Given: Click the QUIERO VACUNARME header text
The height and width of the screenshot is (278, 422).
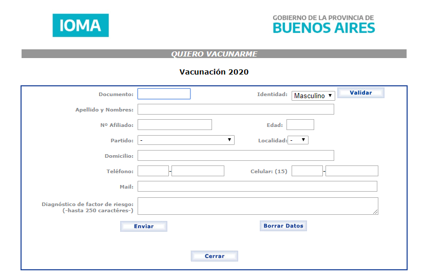Looking at the screenshot, I should 214,54.
